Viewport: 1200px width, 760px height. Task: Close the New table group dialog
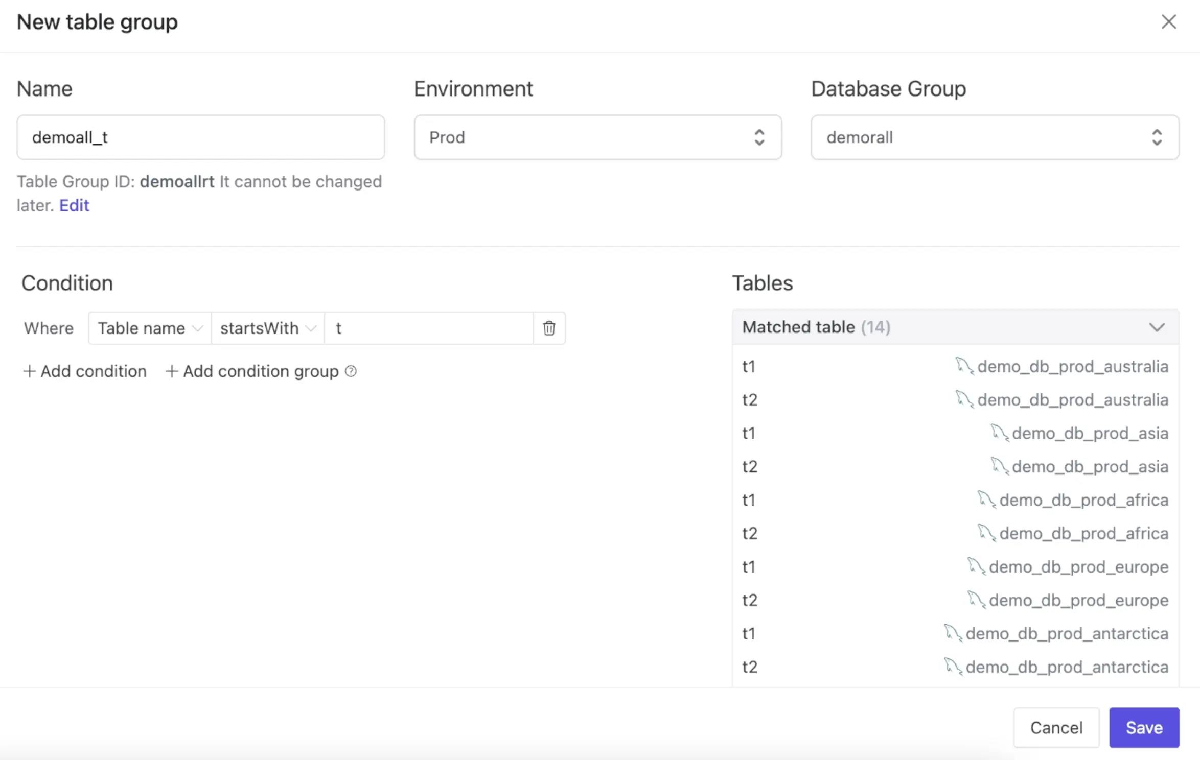pos(1168,22)
